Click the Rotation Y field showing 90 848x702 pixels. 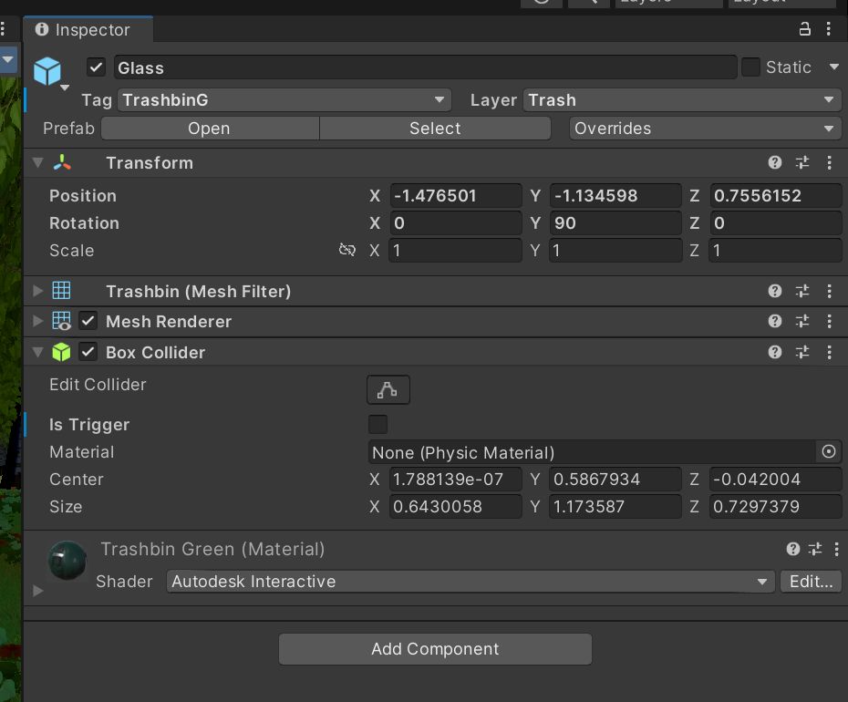615,223
